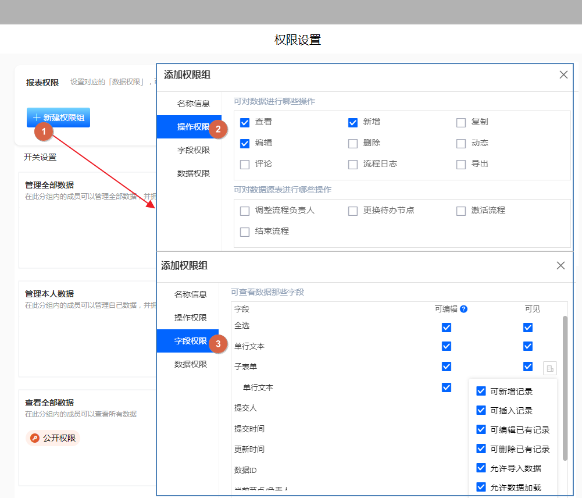The image size is (582, 498).
Task: Toggle 全选 checkbox in 可编辑 column
Action: coord(447,328)
